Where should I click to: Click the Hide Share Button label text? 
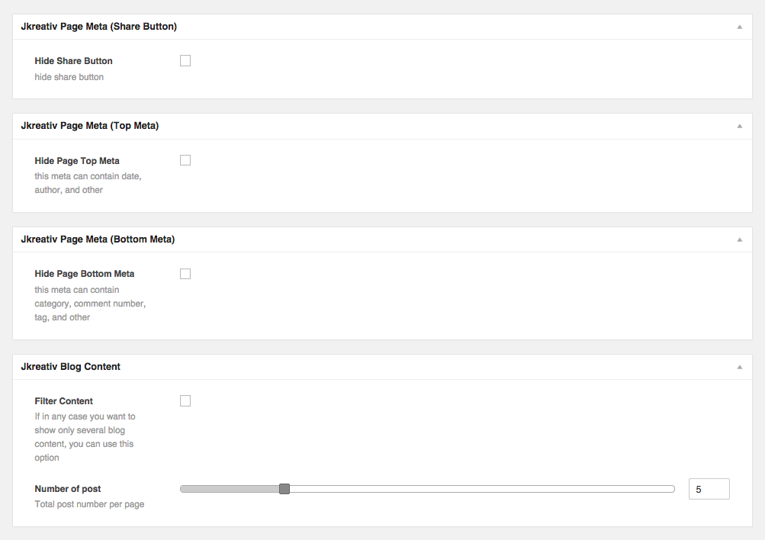(x=73, y=60)
